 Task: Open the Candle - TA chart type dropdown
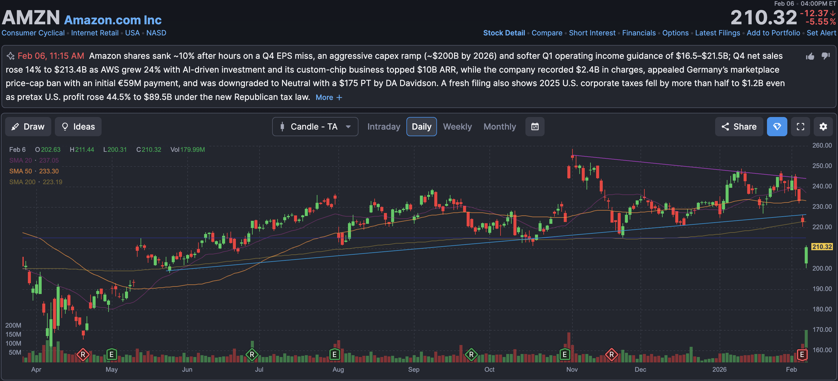pos(315,127)
